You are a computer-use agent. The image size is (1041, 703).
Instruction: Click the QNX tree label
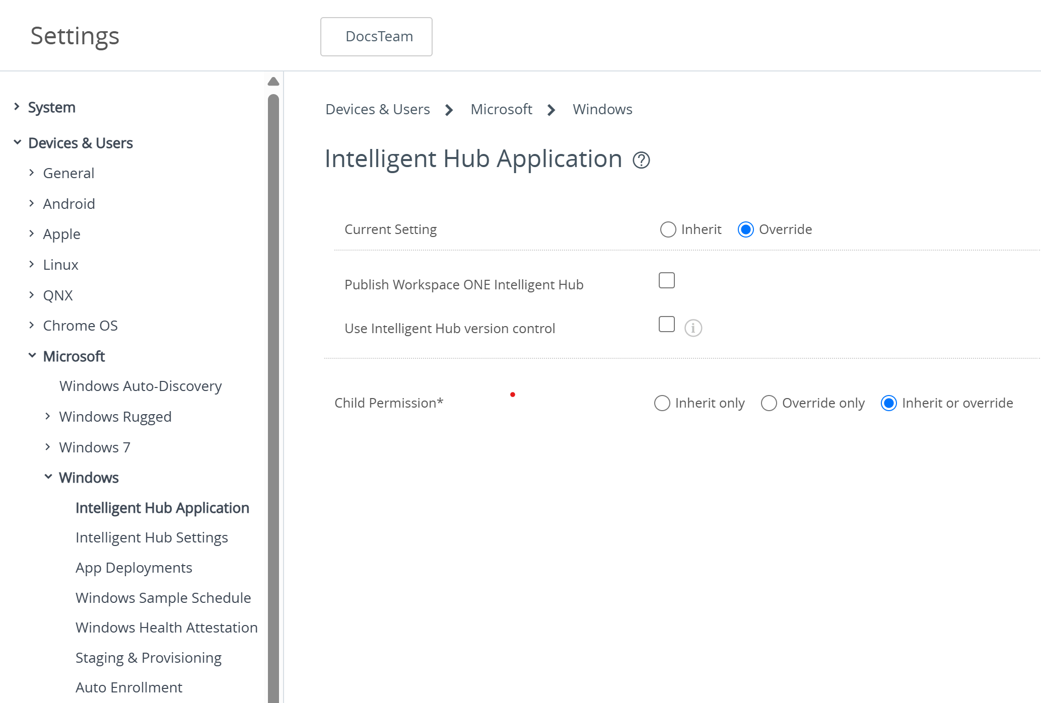(58, 295)
